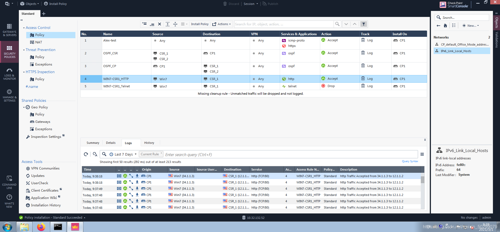500x232 pixels.
Task: Open the Validations side tab
Action: pos(497,40)
